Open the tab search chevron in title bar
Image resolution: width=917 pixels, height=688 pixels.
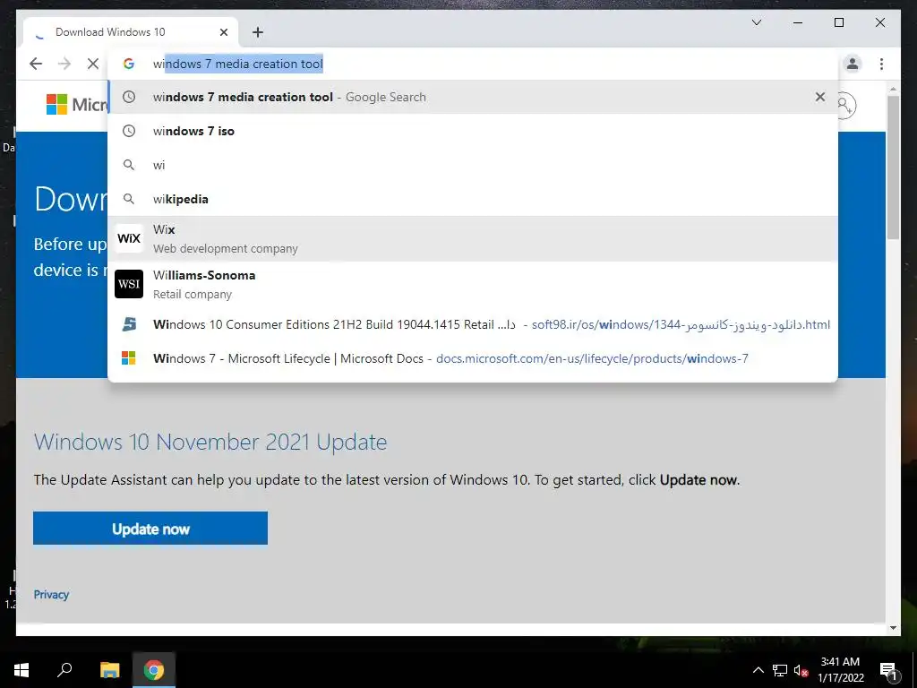(756, 22)
